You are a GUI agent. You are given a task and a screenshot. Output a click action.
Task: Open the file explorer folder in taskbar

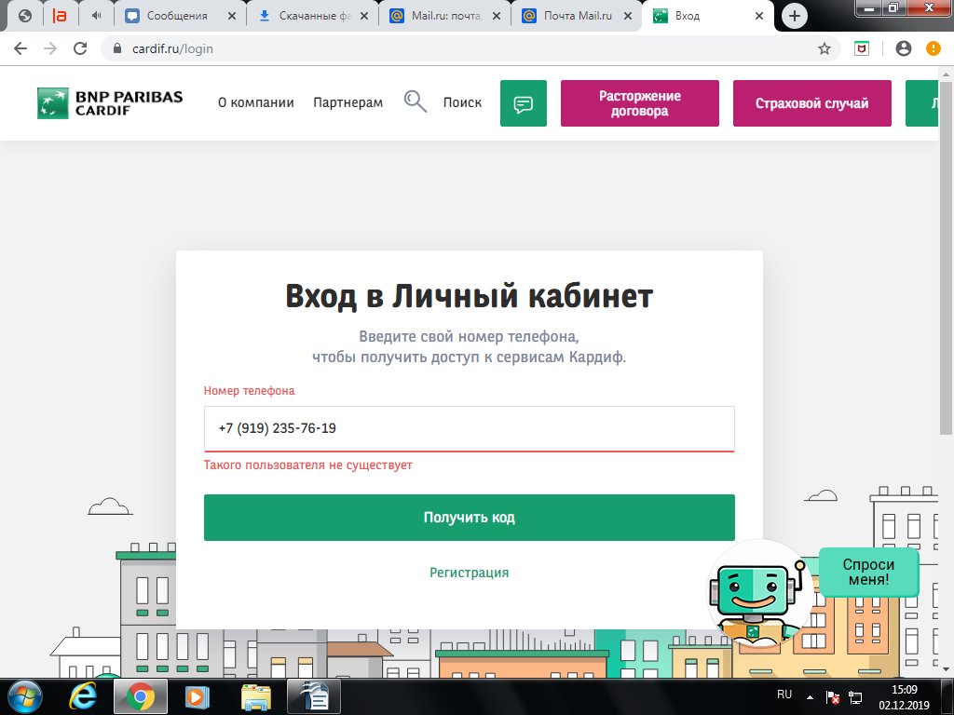coord(256,696)
